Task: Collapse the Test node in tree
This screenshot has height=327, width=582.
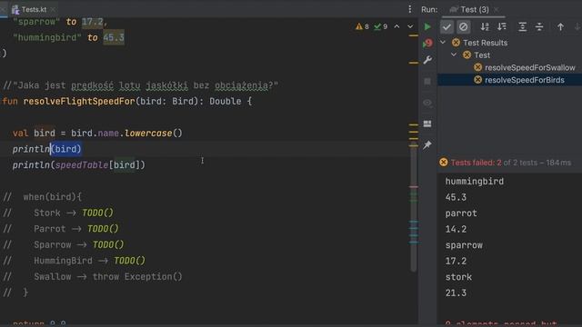Action: pyautogui.click(x=454, y=54)
